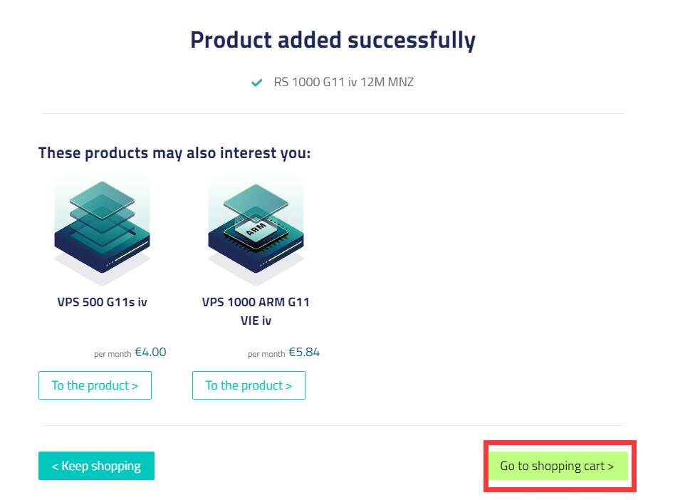Click the €4.00 price
This screenshot has height=500, width=685.
tap(150, 352)
